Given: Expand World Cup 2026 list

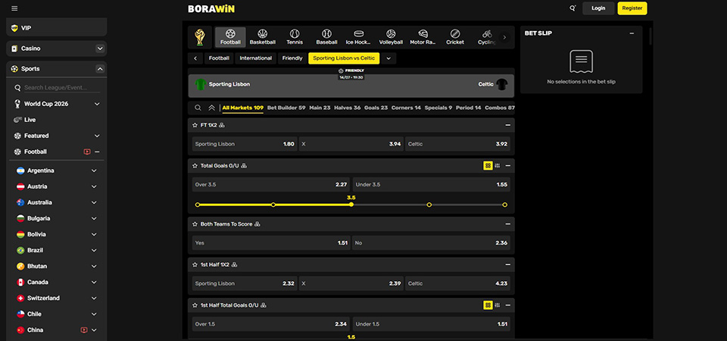Looking at the screenshot, I should (x=97, y=104).
